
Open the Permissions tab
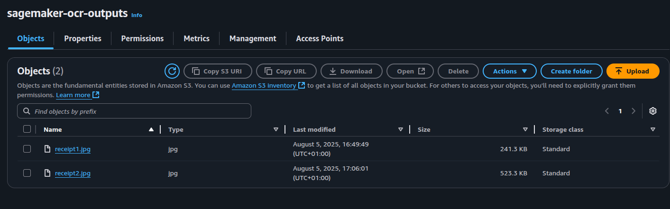click(142, 39)
